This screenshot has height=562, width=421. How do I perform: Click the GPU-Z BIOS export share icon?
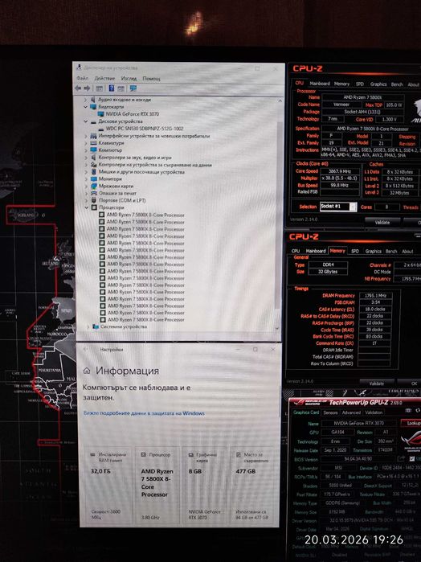(x=401, y=459)
